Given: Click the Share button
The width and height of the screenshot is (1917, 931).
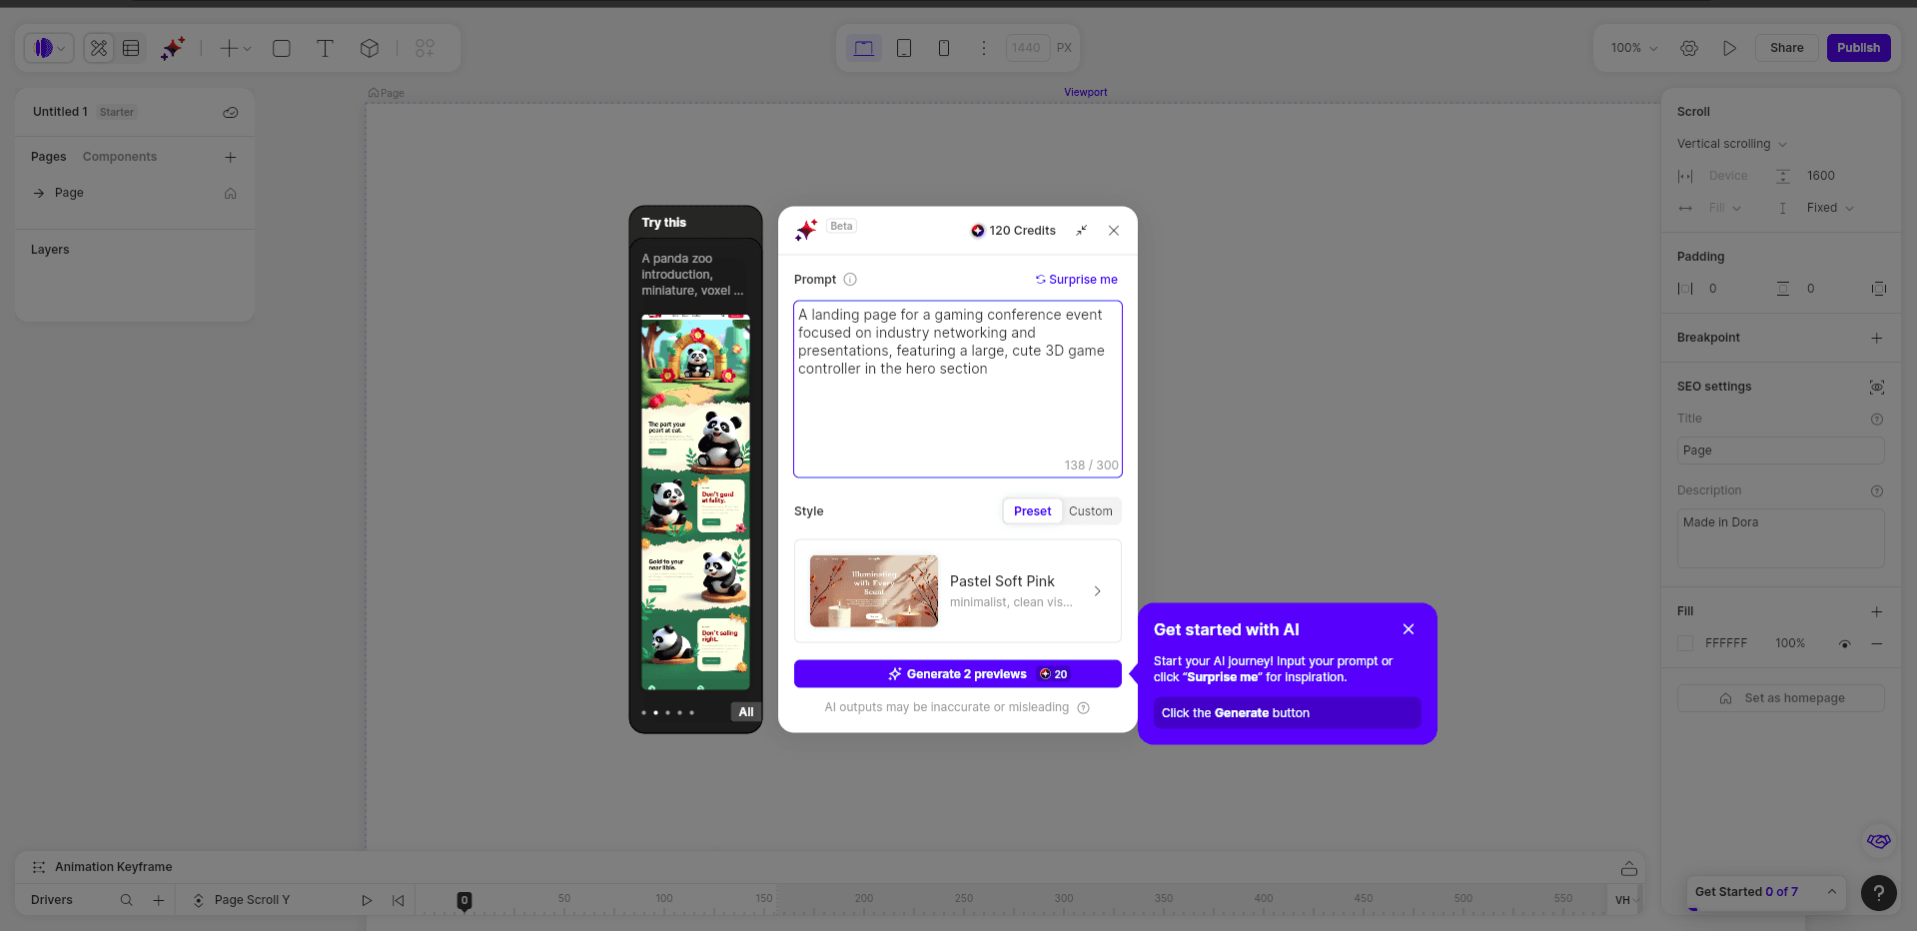Looking at the screenshot, I should point(1786,48).
